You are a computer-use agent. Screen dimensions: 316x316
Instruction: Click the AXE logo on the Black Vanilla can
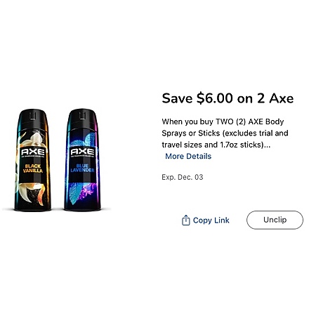33,152
